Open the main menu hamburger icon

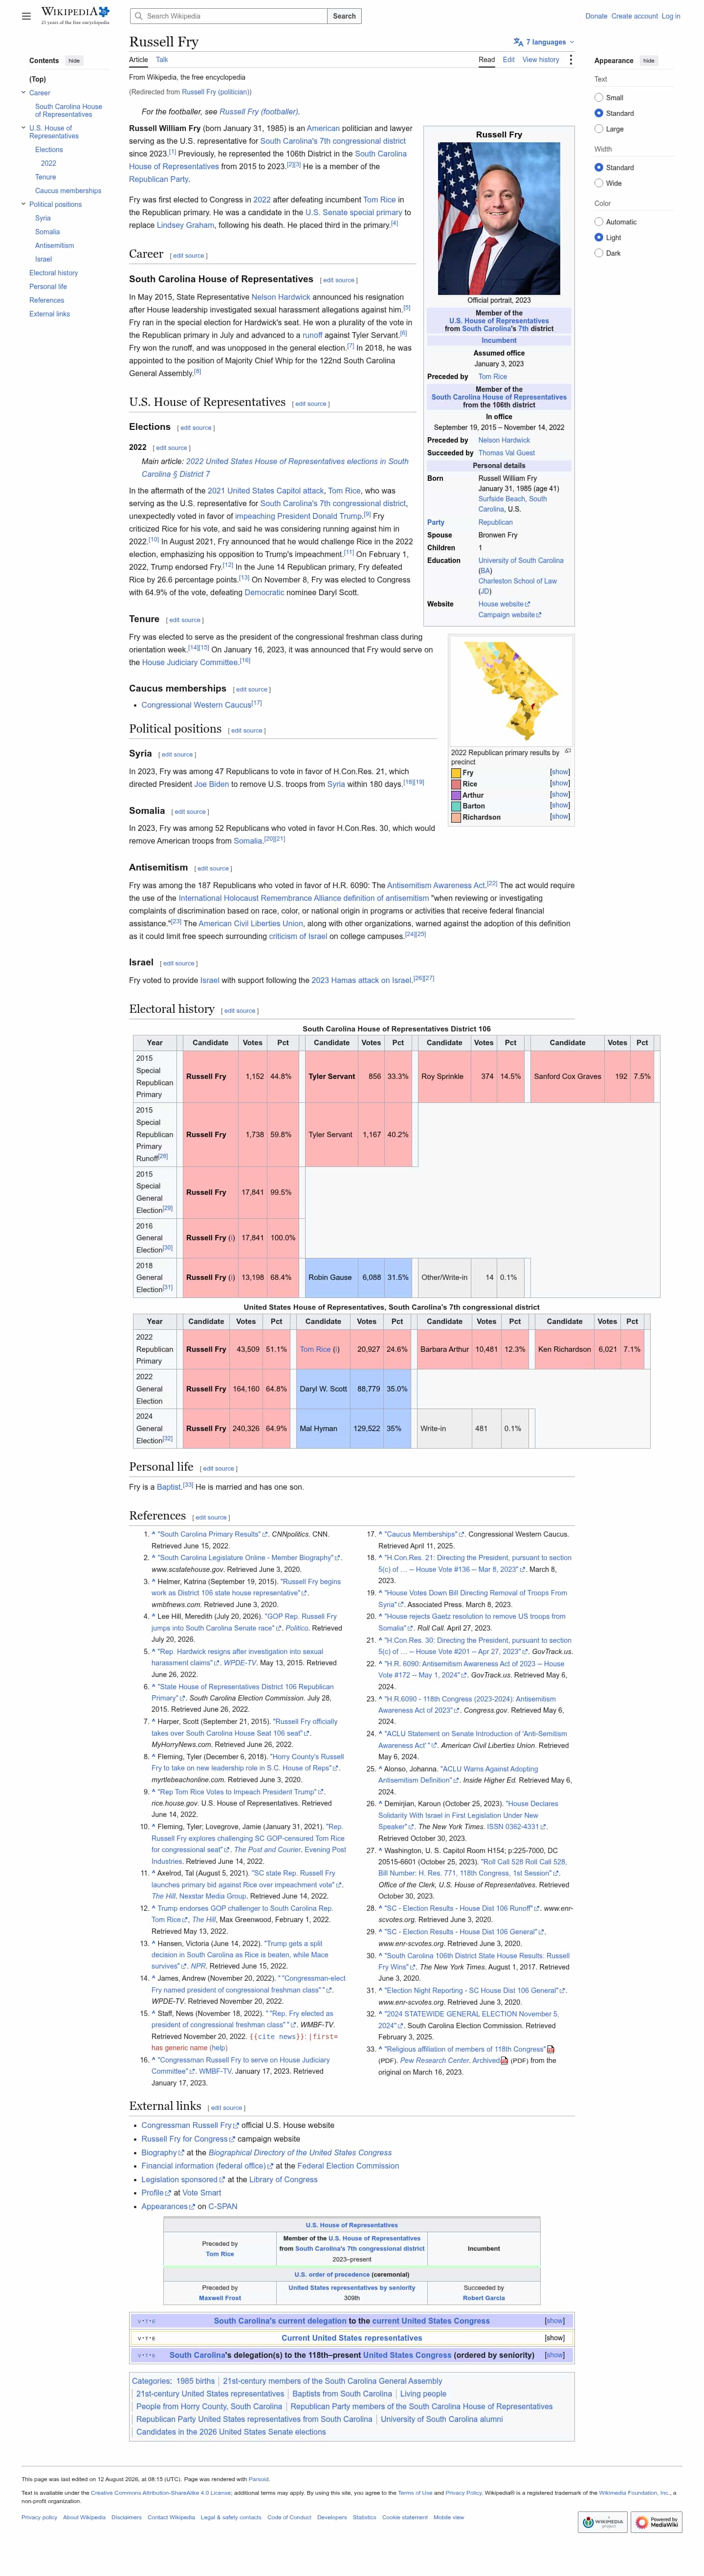[26, 16]
